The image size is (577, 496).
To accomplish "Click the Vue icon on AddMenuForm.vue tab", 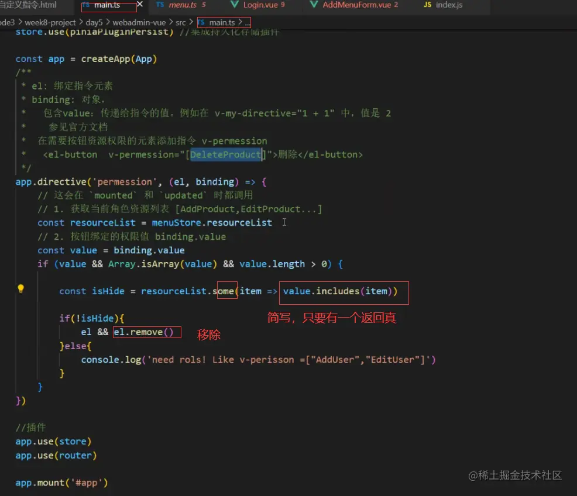I will click(x=314, y=5).
